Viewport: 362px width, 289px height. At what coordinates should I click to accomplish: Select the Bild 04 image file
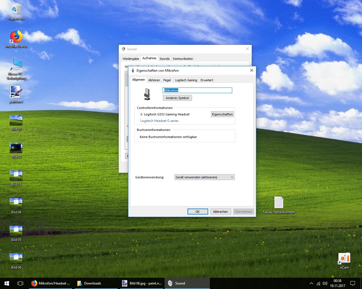coord(16,206)
